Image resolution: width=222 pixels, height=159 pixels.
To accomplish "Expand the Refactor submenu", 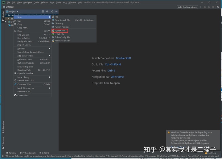I will click(x=32, y=49).
